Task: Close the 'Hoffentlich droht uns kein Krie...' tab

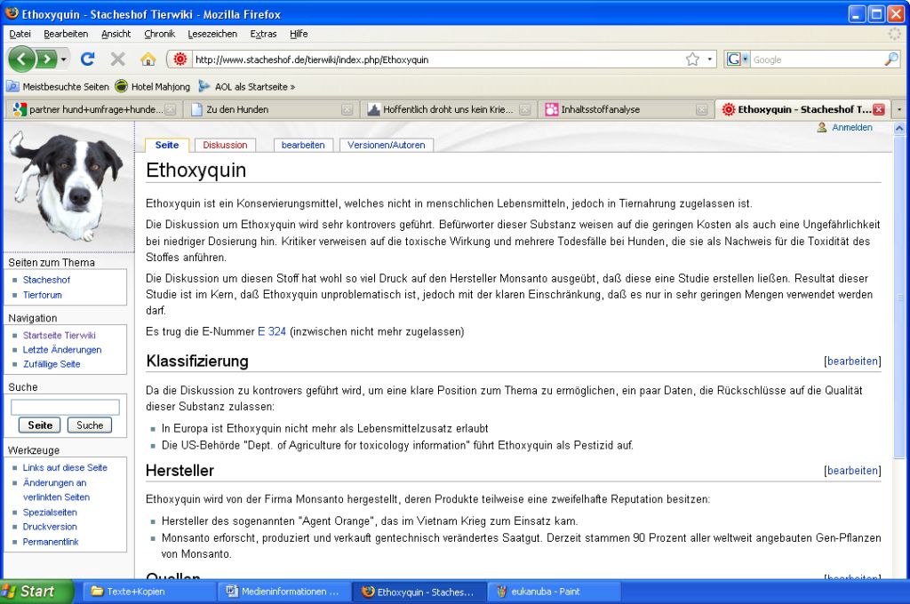Action: 524,109
